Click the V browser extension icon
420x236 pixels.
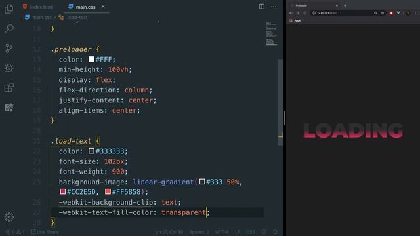tap(398, 13)
